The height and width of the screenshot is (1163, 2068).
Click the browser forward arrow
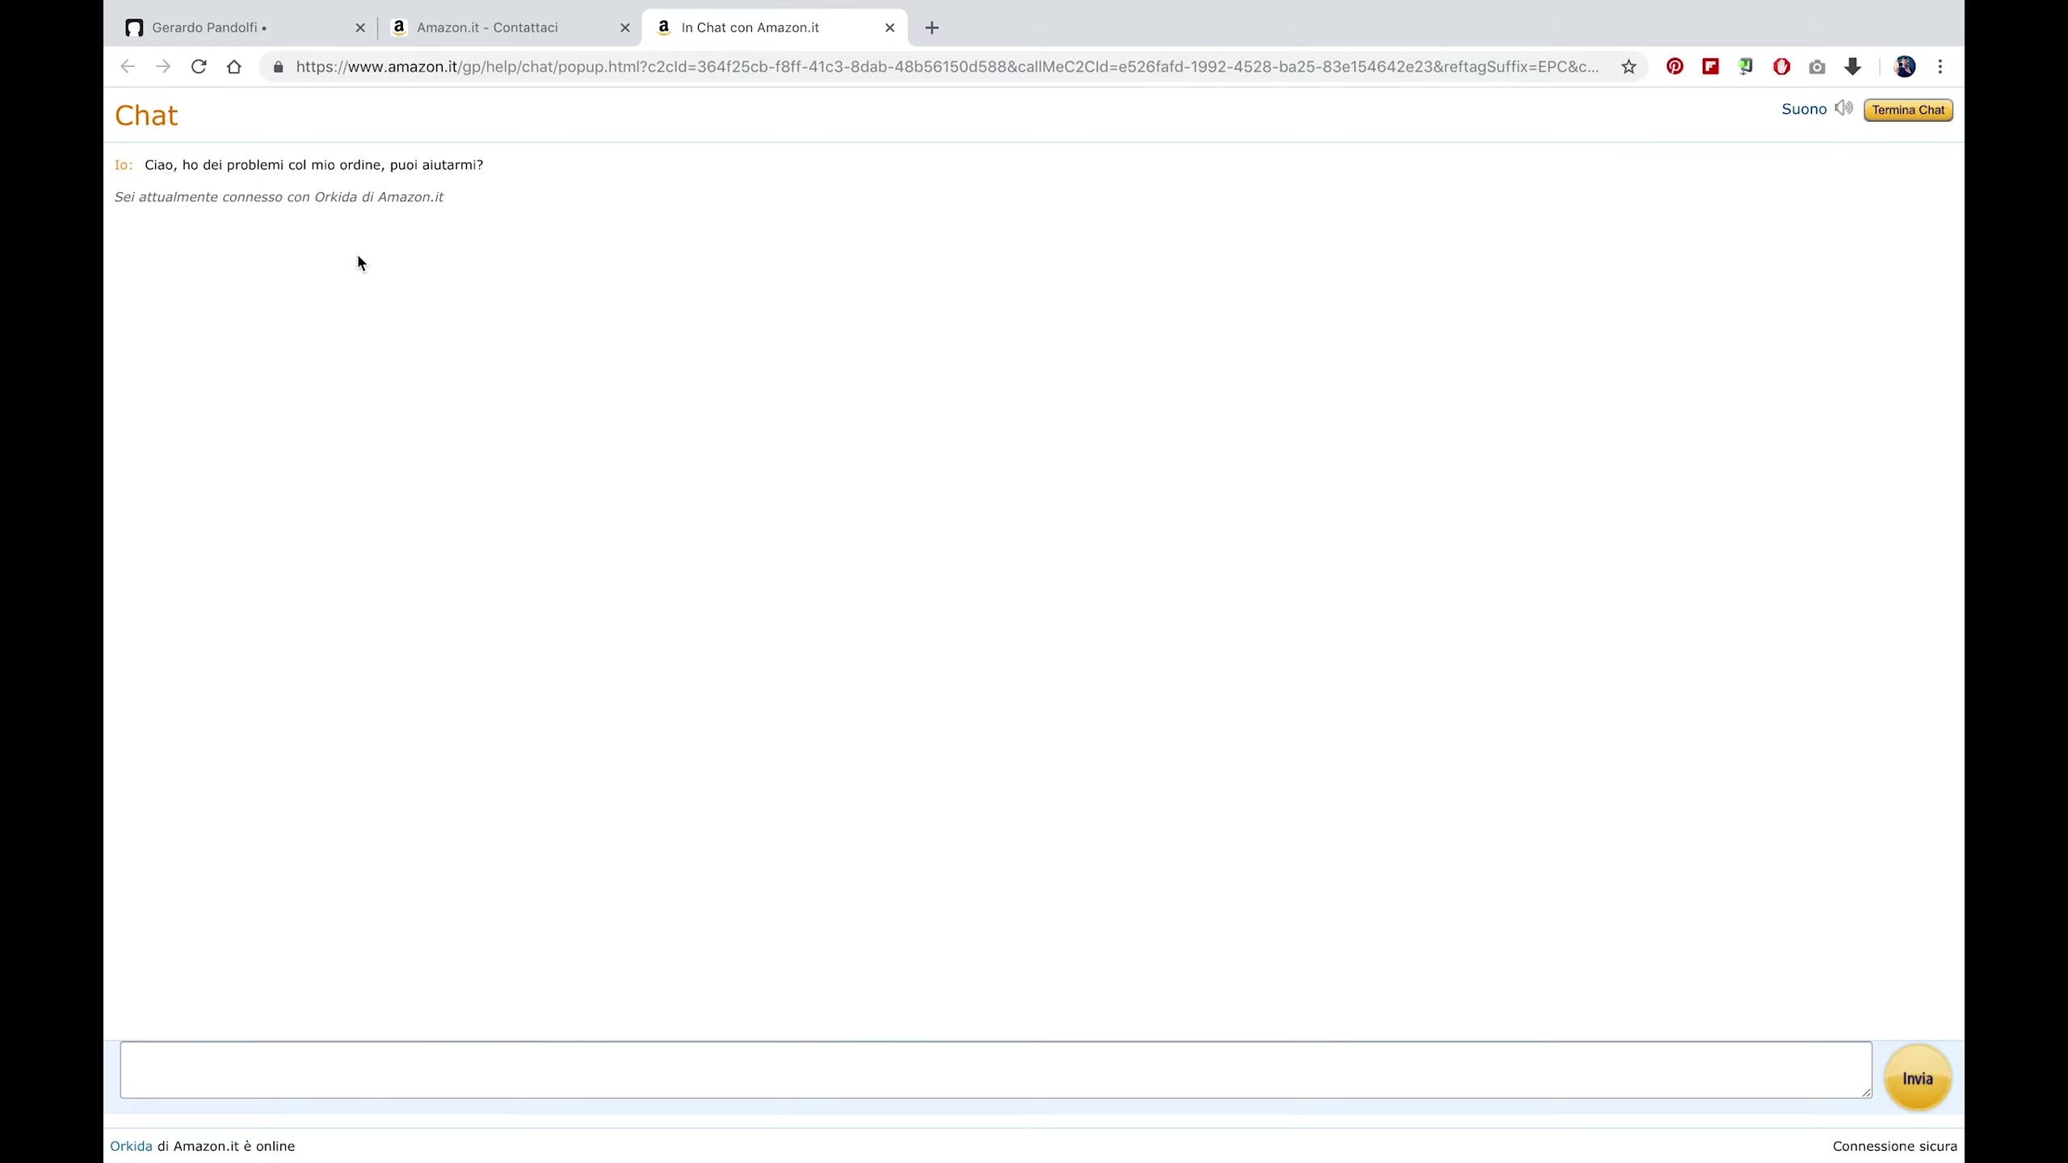[x=162, y=67]
